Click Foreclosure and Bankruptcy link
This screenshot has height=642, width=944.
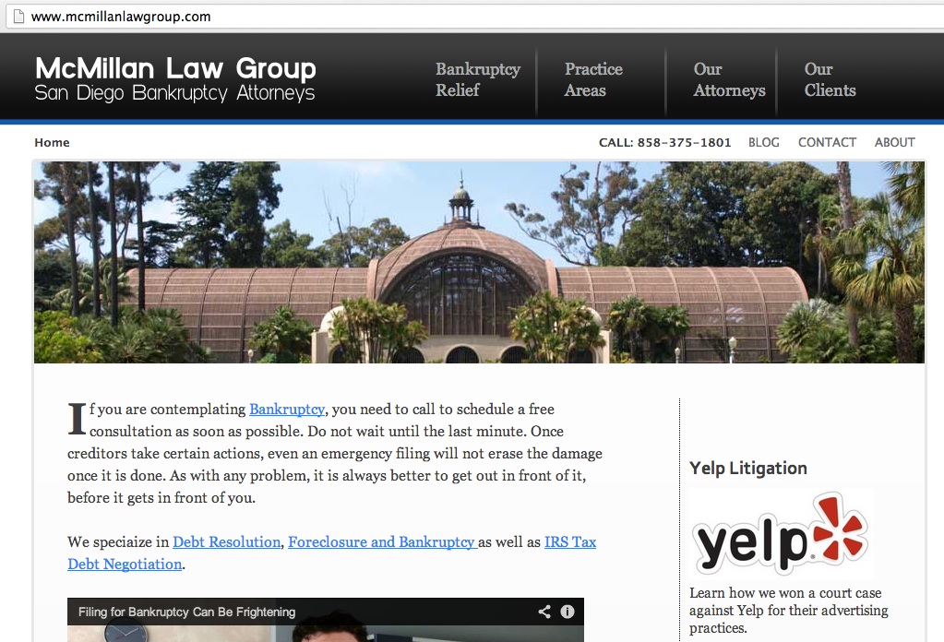(382, 542)
